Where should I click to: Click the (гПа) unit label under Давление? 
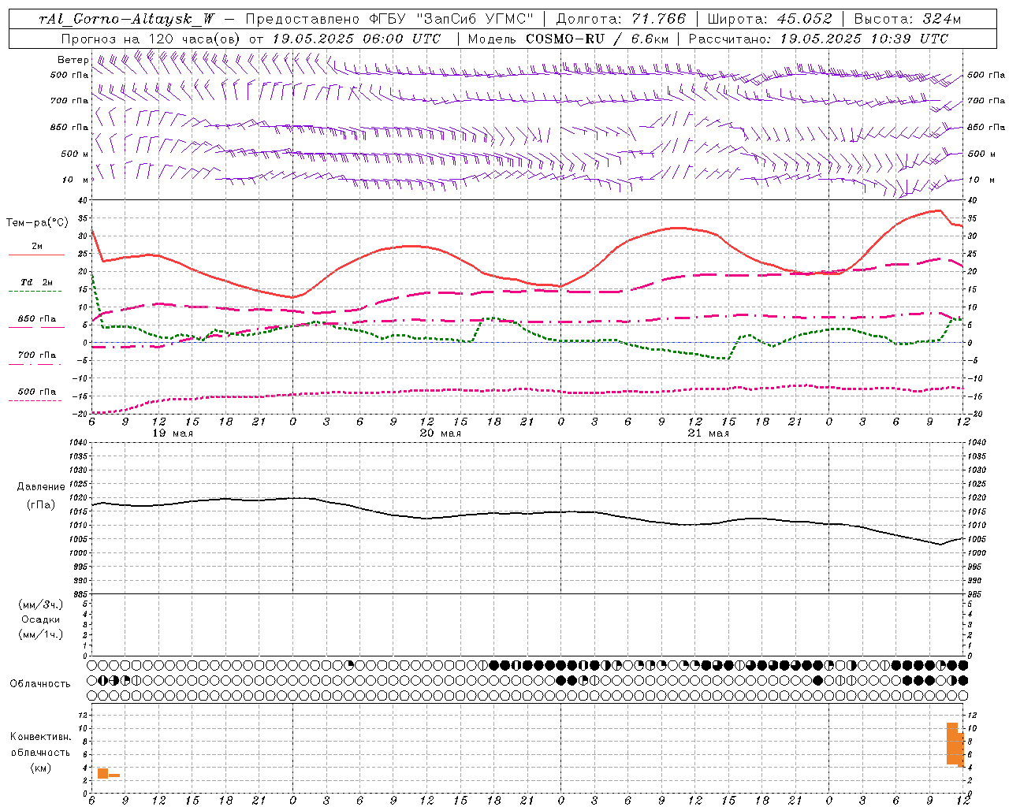coord(41,505)
